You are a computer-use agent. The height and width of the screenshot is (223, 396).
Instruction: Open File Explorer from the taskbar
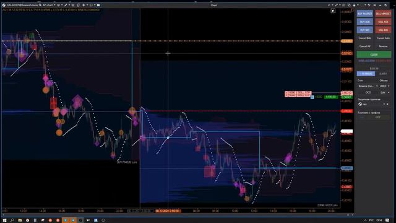tap(20, 221)
